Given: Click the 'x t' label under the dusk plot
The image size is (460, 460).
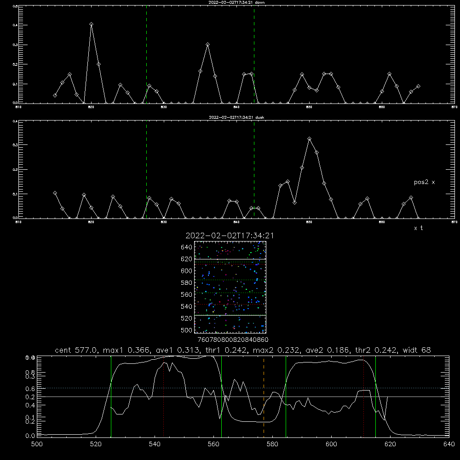Looking at the screenshot, I should point(418,228).
